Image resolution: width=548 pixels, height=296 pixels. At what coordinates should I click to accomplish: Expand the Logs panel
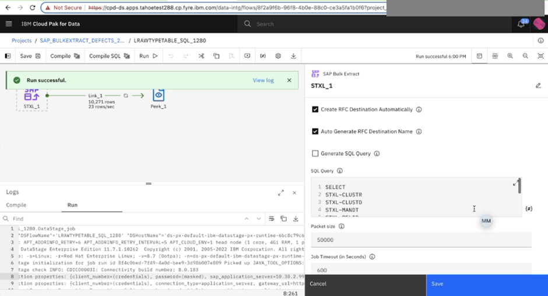click(281, 193)
